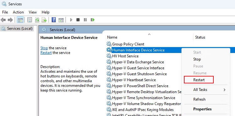The image size is (235, 116).
Task: Open the Help question mark icon
Action: [x=54, y=20]
